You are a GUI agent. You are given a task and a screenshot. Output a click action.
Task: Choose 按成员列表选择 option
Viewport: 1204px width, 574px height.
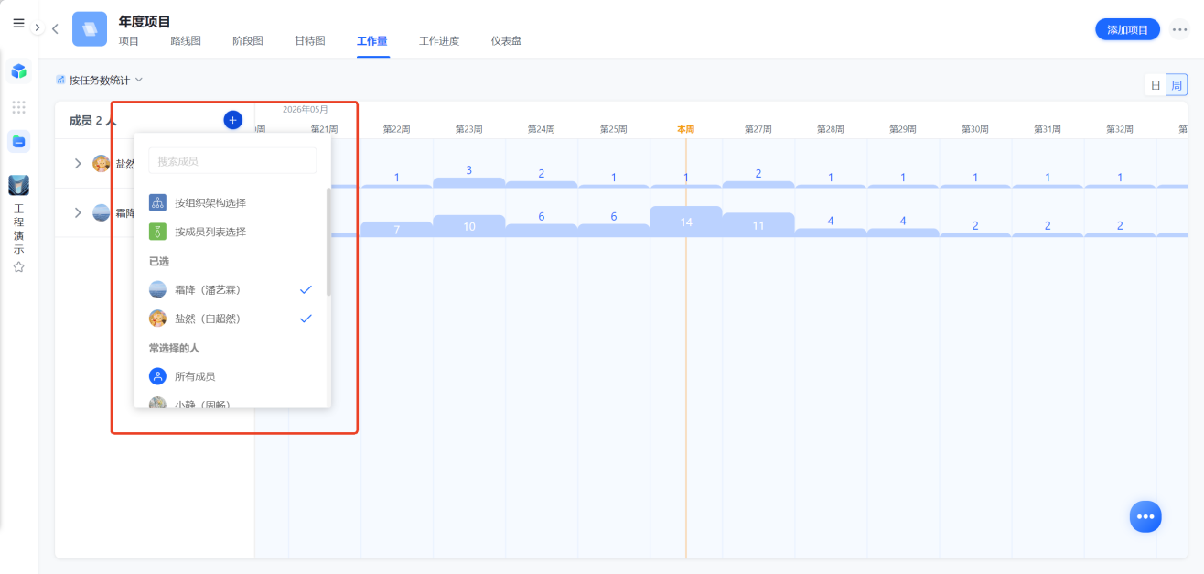tap(232, 232)
